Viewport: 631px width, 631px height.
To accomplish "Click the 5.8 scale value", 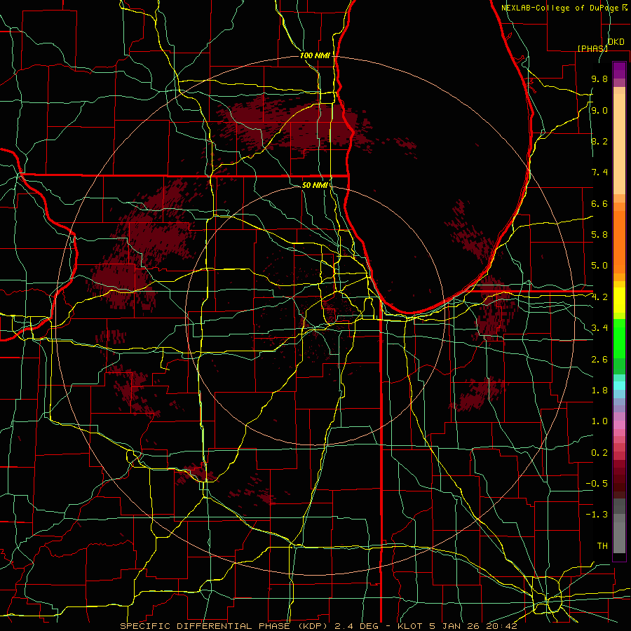I will (599, 235).
